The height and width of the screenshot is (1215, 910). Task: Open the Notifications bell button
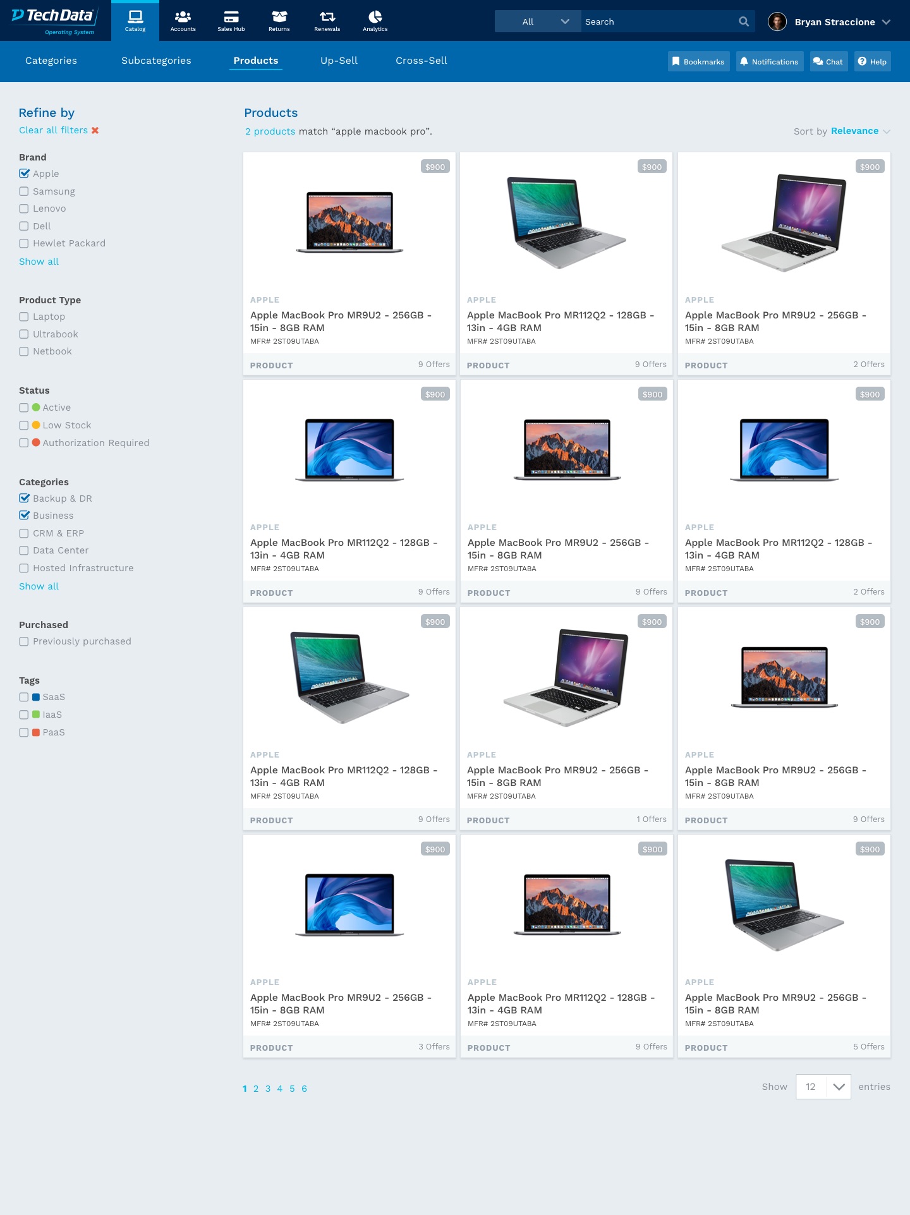769,61
